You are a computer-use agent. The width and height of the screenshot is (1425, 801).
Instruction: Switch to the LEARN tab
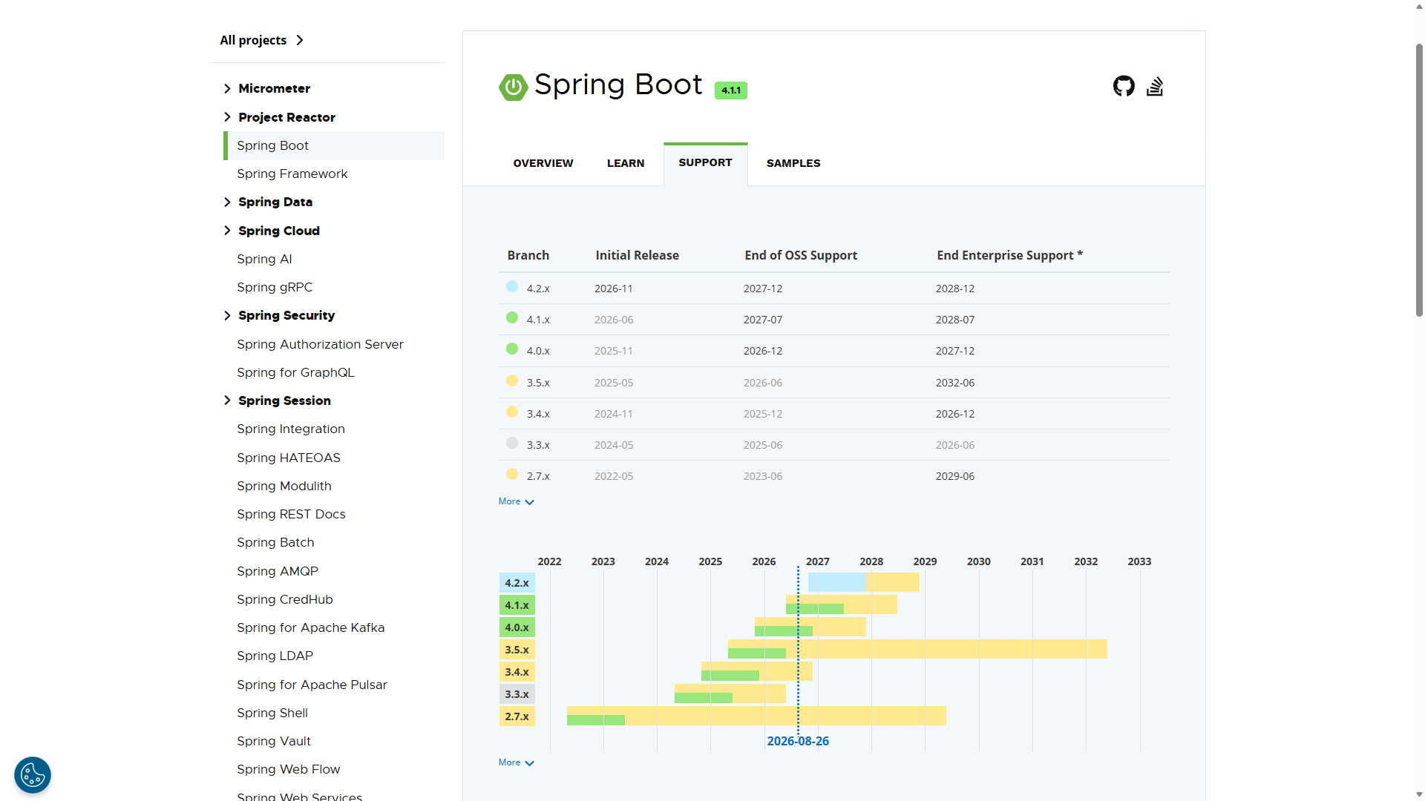(626, 163)
